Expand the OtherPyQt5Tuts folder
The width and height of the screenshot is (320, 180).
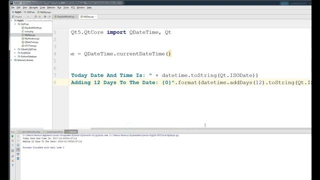click(x=15, y=49)
